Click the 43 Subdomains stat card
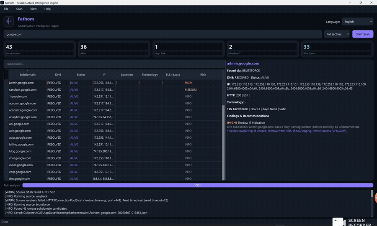Screen dimensions: 377x226 (x=40, y=49)
